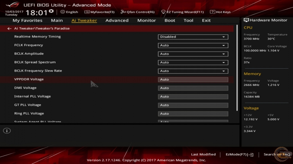Open the Monitor tab
This screenshot has height=164, width=293.
(146, 20)
